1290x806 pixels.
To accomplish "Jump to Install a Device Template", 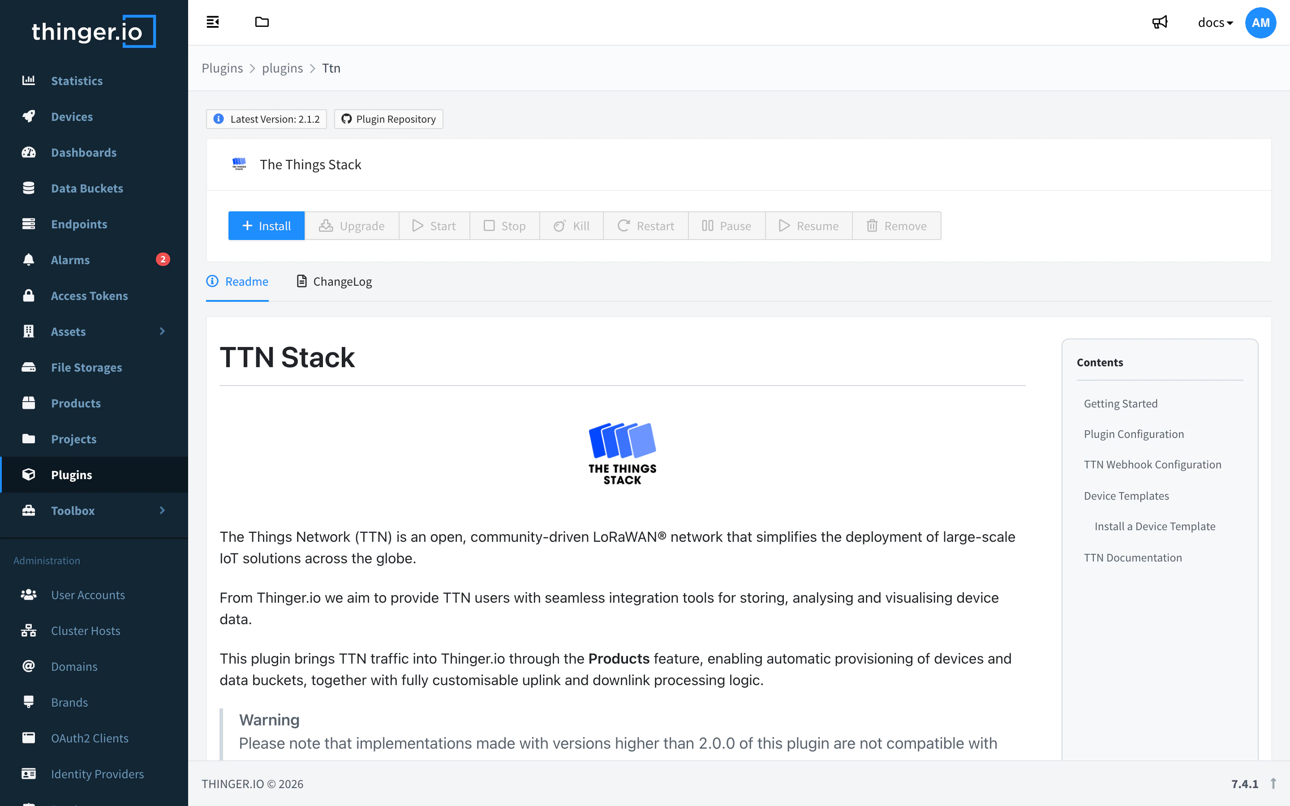I will [x=1155, y=526].
